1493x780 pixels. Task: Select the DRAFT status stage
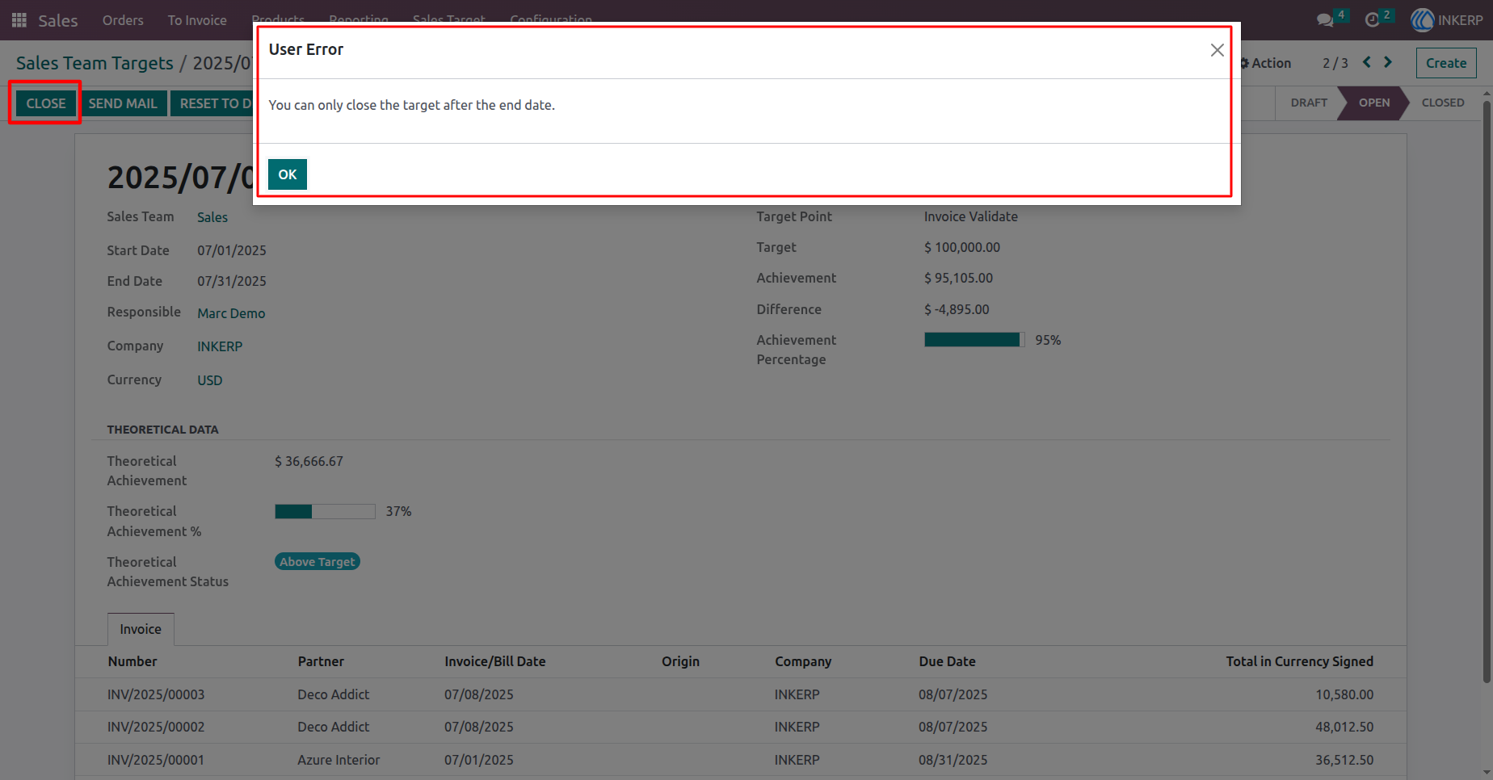(x=1309, y=103)
